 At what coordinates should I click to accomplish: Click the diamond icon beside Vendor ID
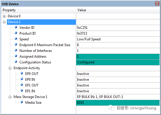coord(16,27)
